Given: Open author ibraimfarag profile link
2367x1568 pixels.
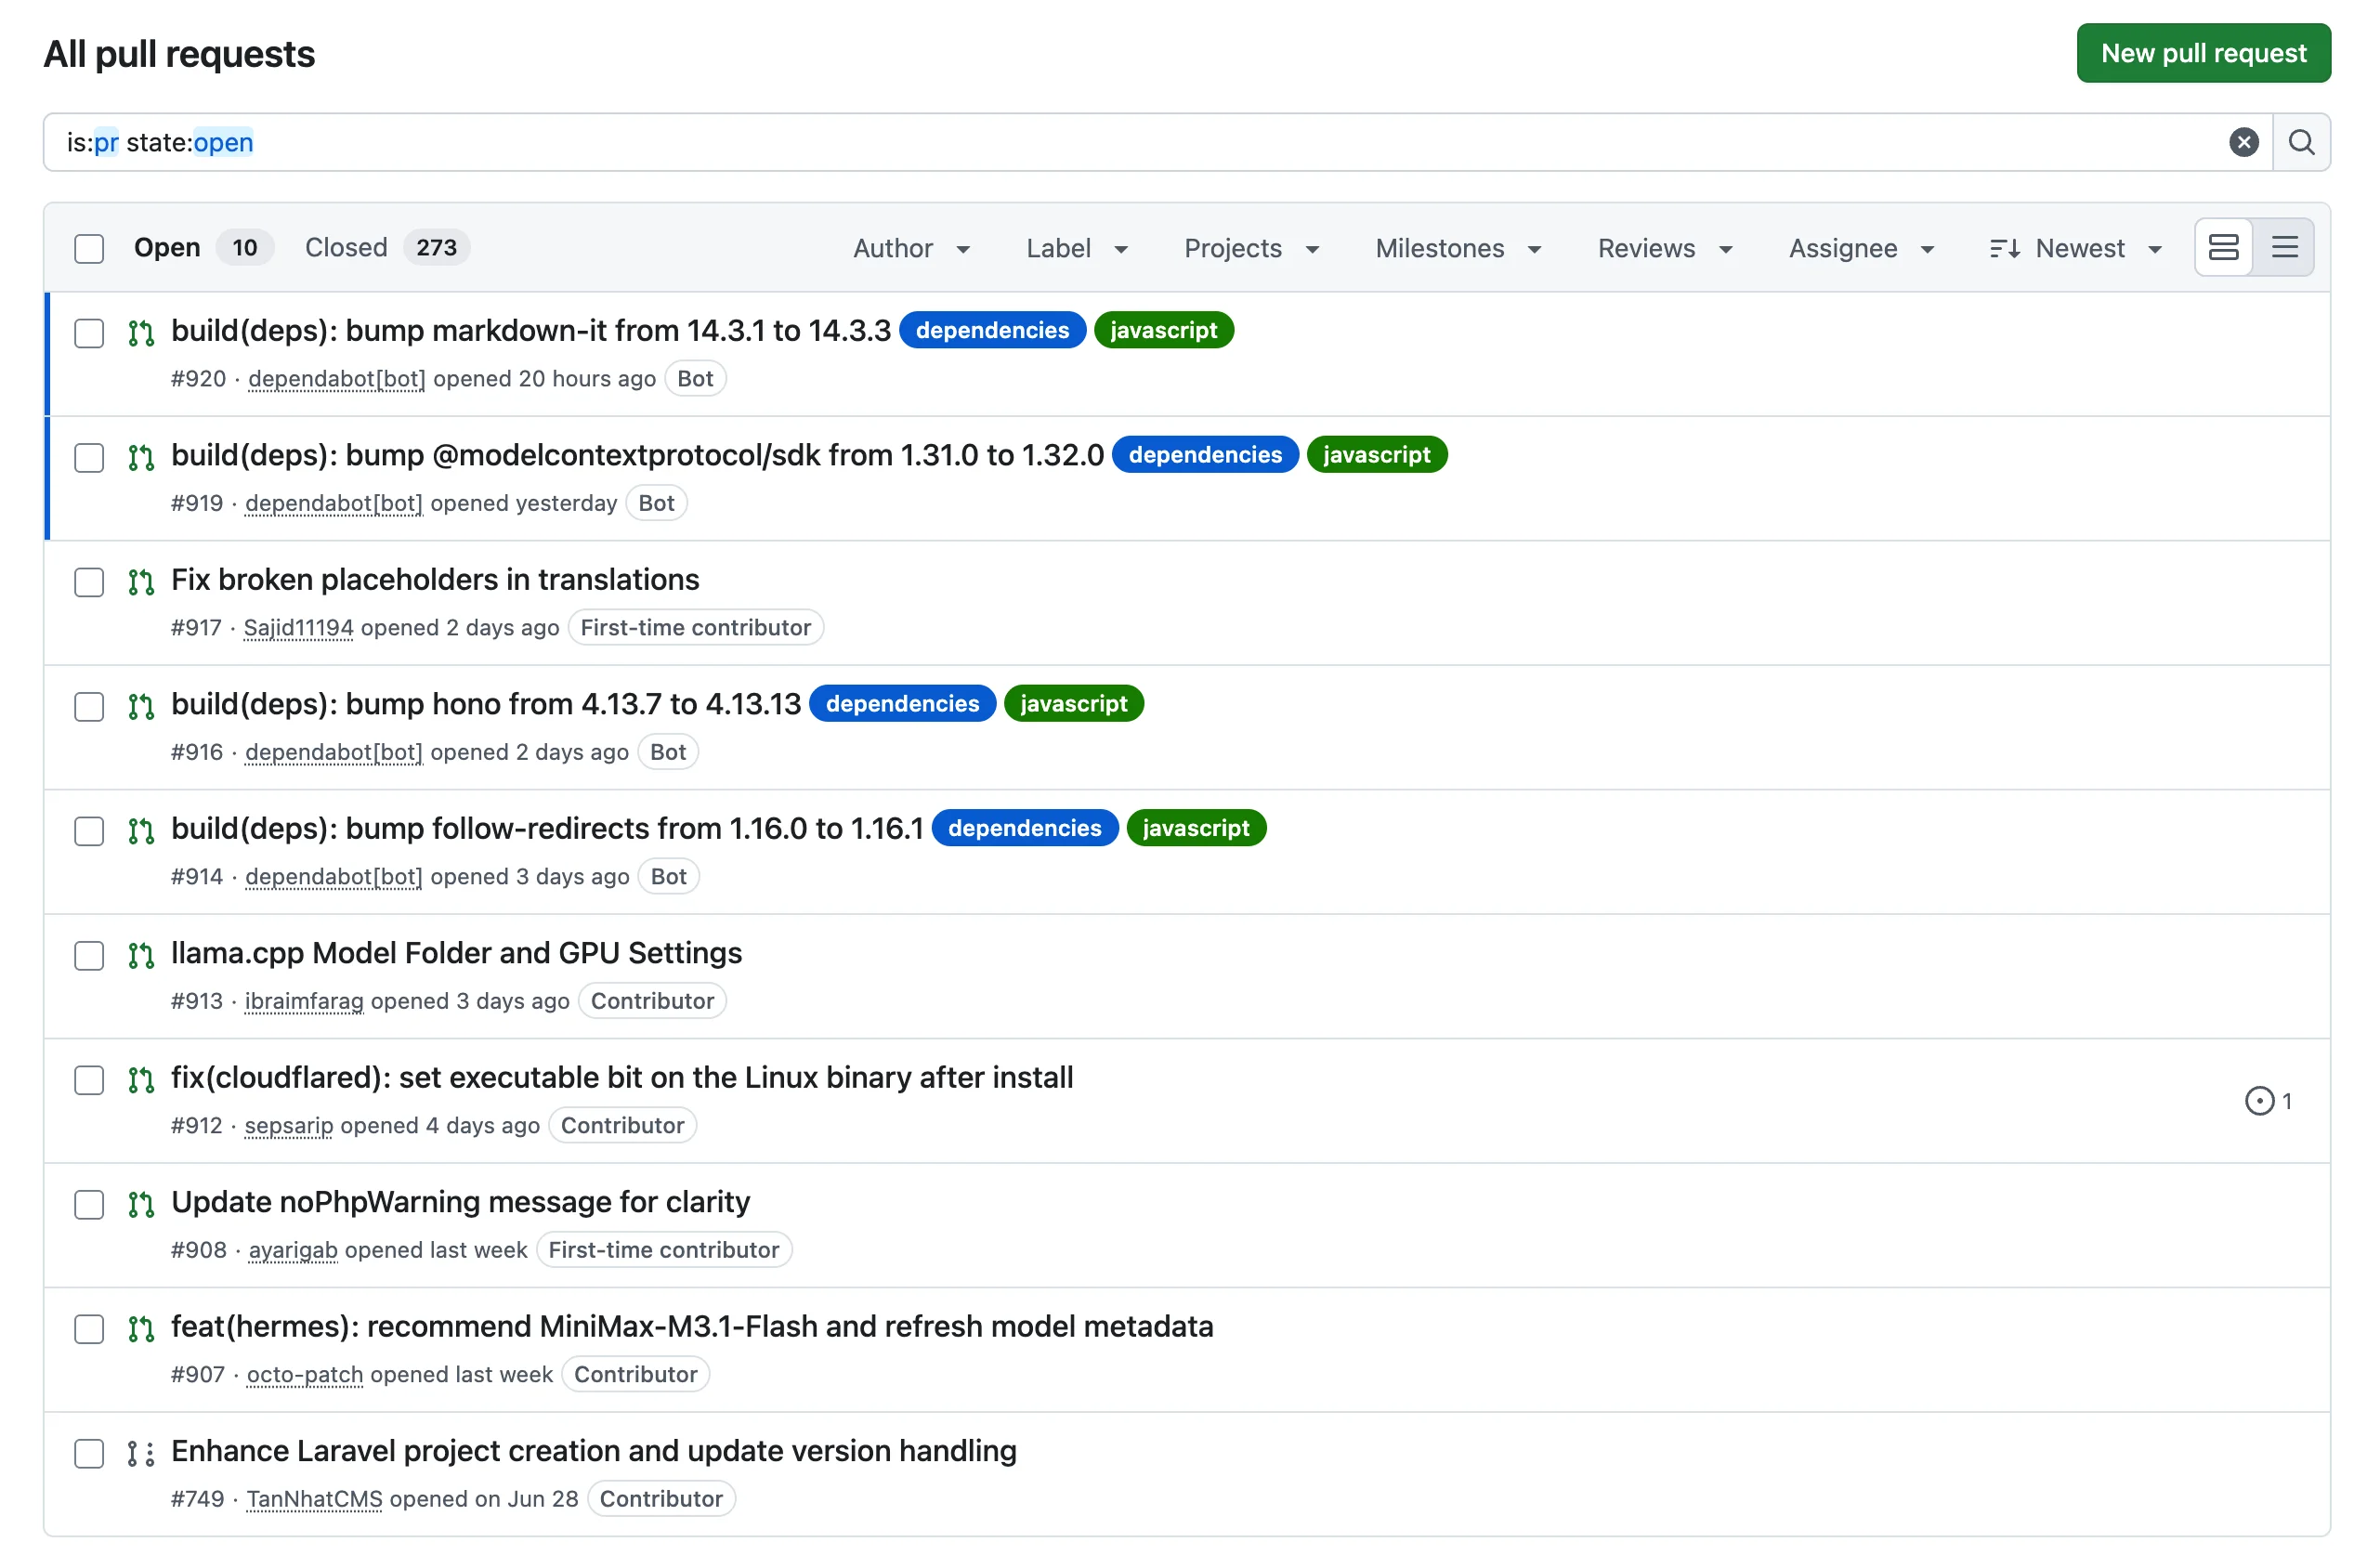Looking at the screenshot, I should pos(304,1001).
